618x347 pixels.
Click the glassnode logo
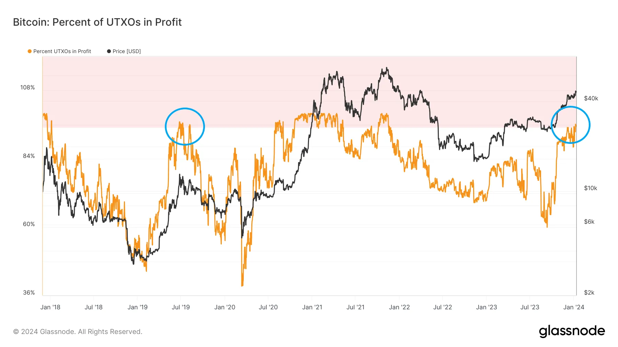coord(572,331)
